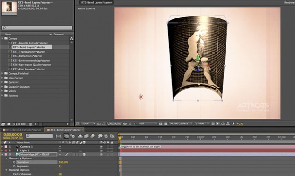Click current time display 0;00;00;00 in timeline
Image resolution: width=295 pixels, height=176 pixels.
point(13,135)
